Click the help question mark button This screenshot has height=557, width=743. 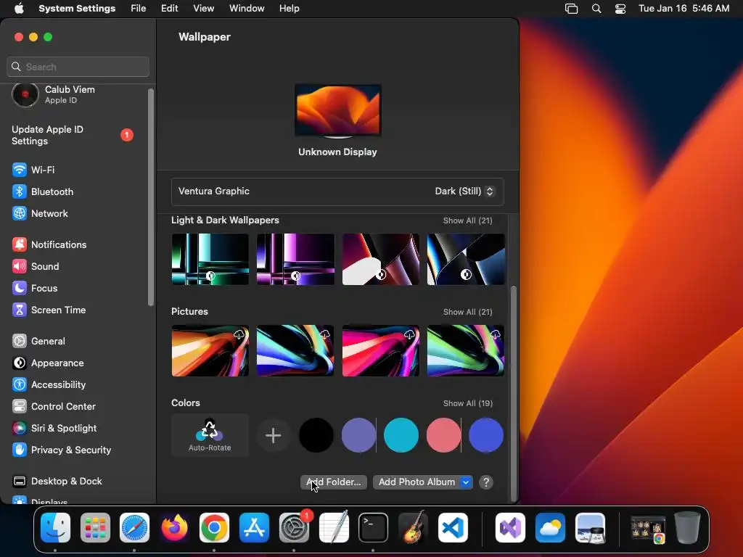point(485,482)
